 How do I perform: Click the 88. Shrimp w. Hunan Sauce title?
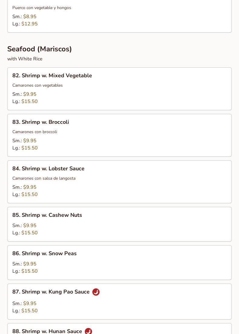tap(47, 331)
